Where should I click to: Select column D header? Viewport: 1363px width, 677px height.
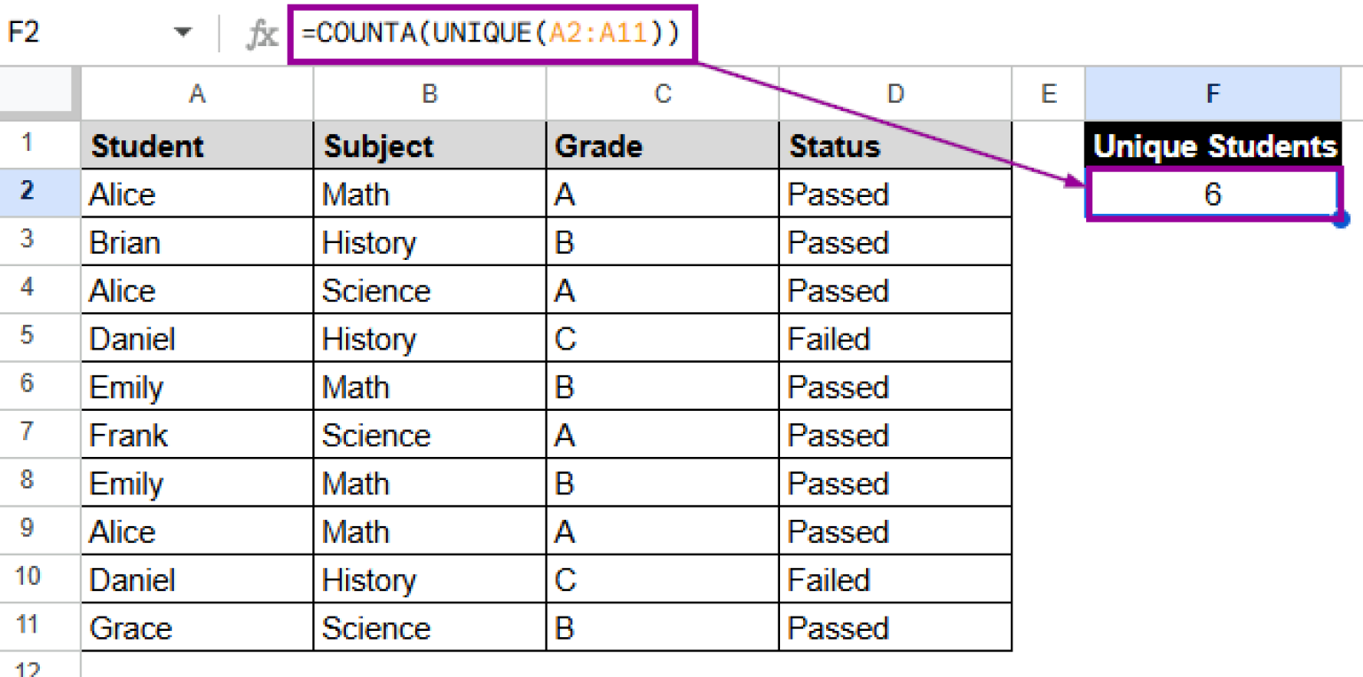pyautogui.click(x=895, y=93)
